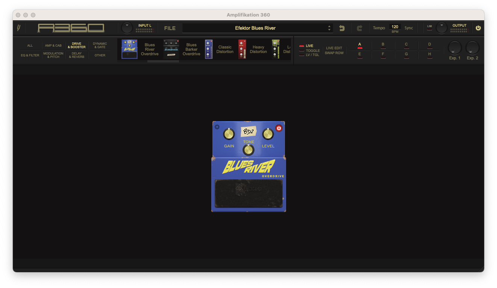Click the A360 logo

71,28
